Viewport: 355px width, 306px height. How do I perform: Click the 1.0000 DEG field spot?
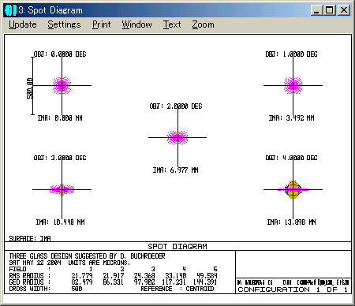pyautogui.click(x=293, y=85)
